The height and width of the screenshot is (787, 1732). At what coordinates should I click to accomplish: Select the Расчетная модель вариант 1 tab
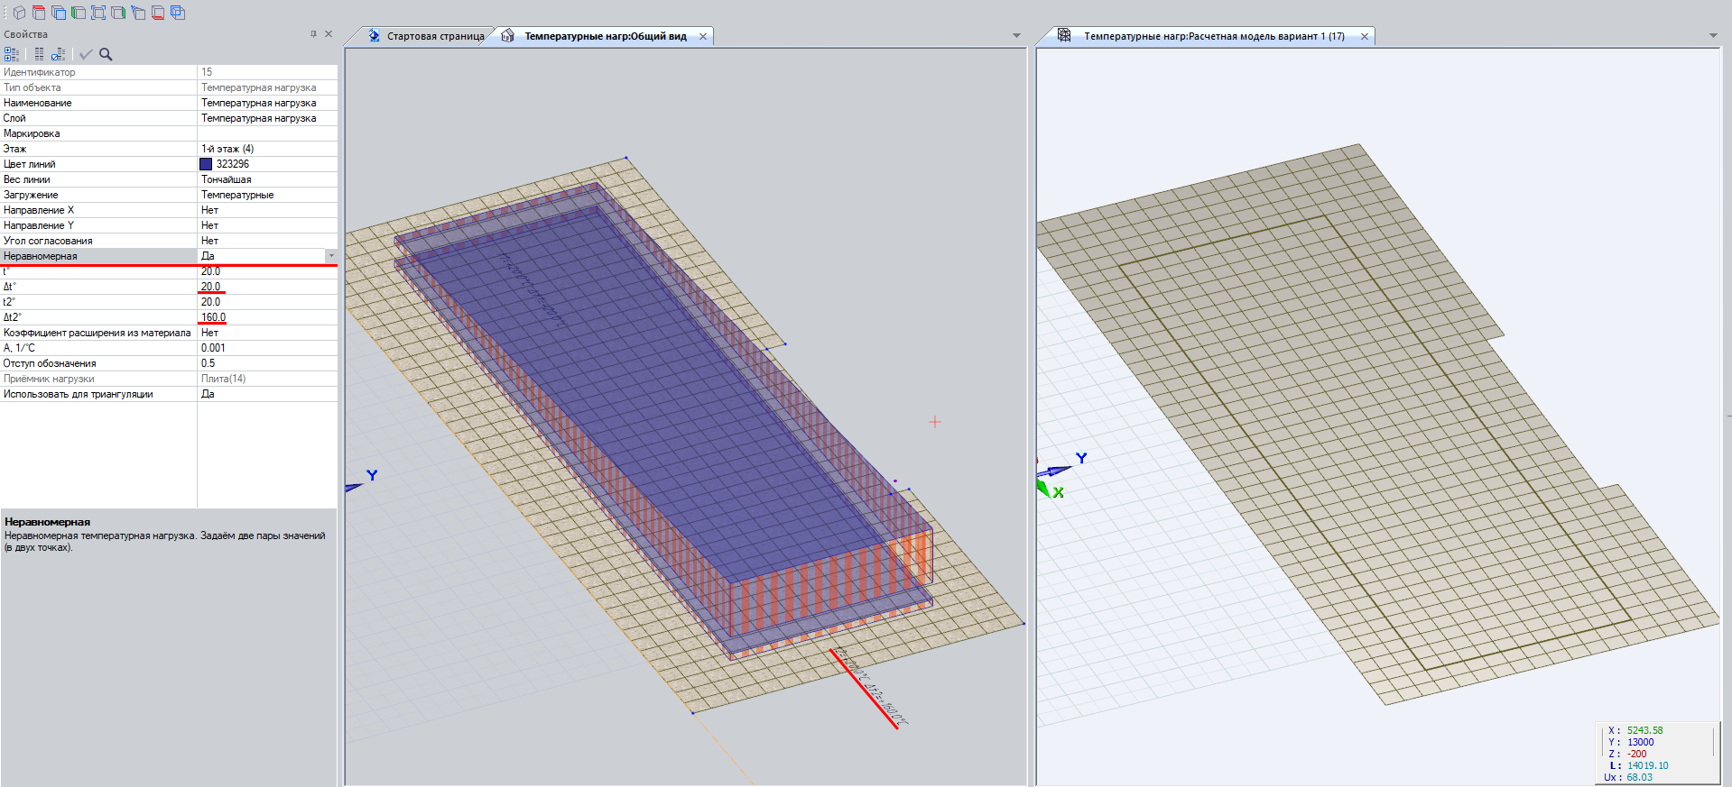coord(1213,36)
